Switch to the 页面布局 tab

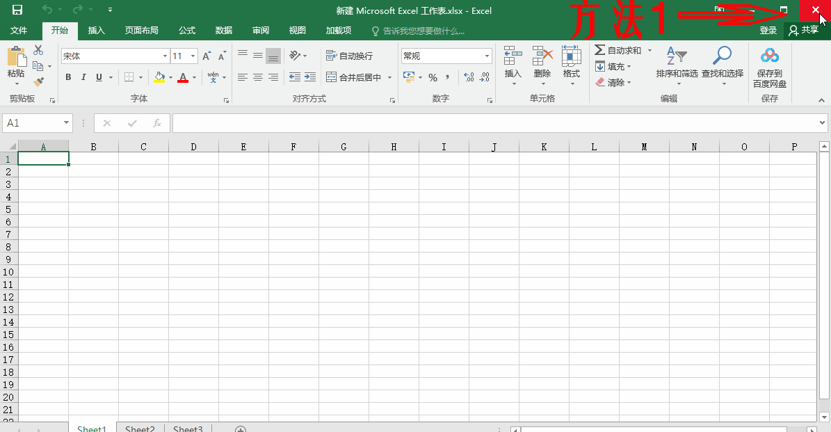coord(141,31)
